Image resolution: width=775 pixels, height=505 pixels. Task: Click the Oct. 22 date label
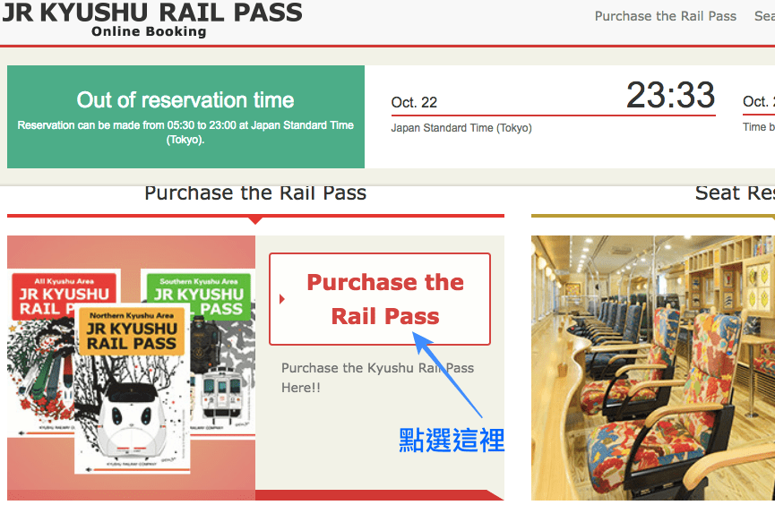[414, 102]
